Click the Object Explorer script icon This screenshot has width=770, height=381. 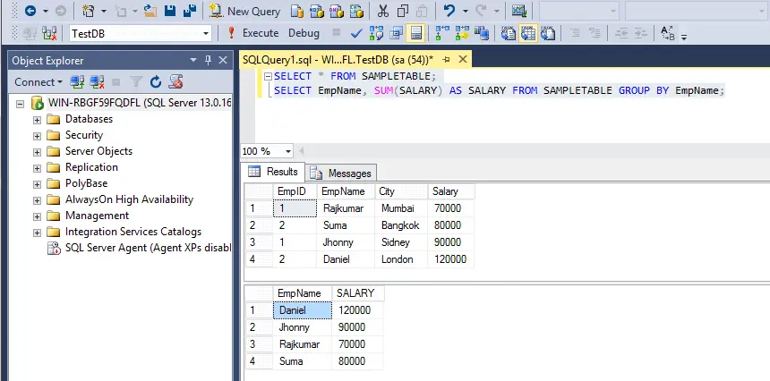pyautogui.click(x=175, y=82)
